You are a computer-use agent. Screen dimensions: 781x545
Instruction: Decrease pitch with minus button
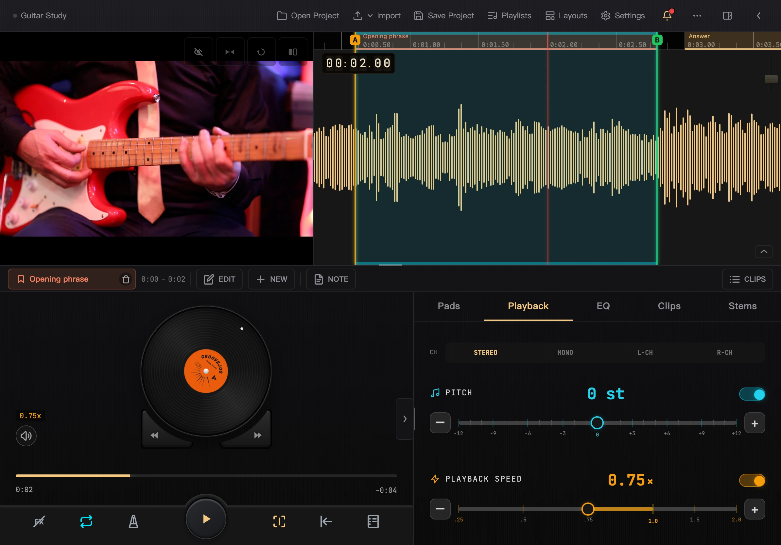pos(440,423)
